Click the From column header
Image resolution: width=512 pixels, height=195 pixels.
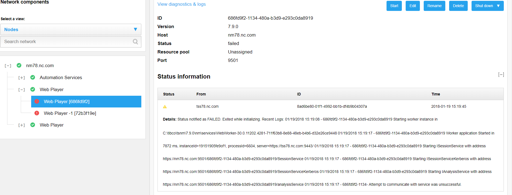[201, 94]
